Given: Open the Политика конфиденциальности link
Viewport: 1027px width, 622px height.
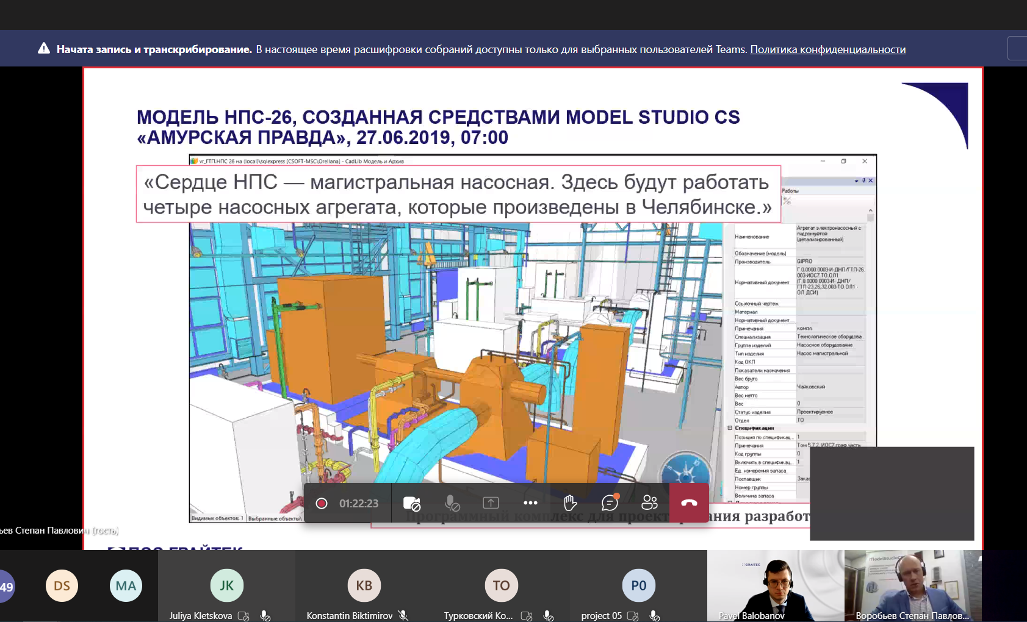Looking at the screenshot, I should pos(827,49).
